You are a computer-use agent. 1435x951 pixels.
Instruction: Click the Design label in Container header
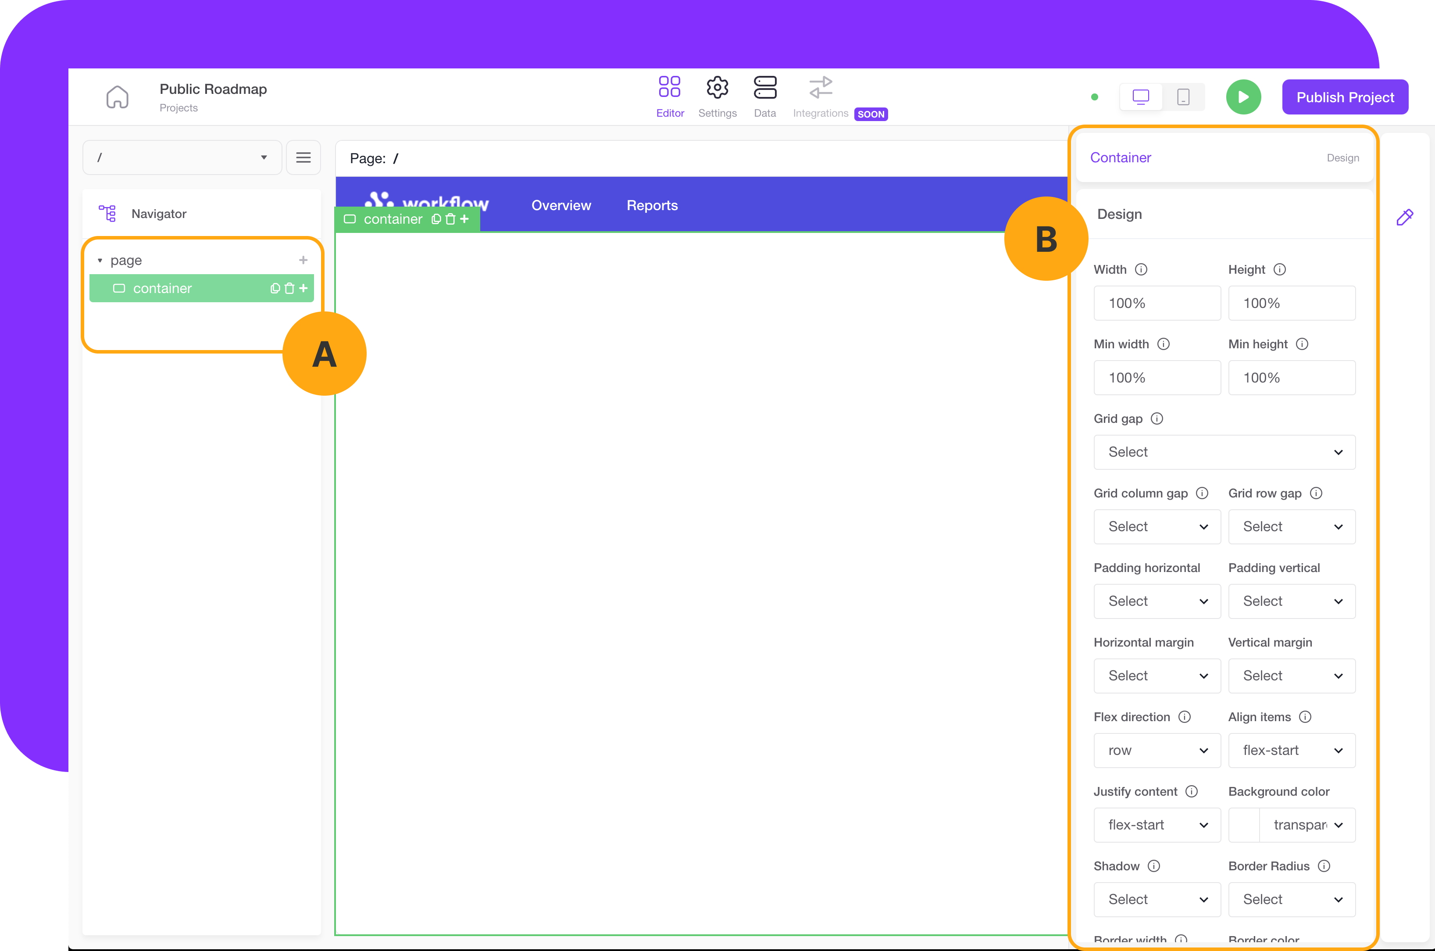[x=1342, y=157]
